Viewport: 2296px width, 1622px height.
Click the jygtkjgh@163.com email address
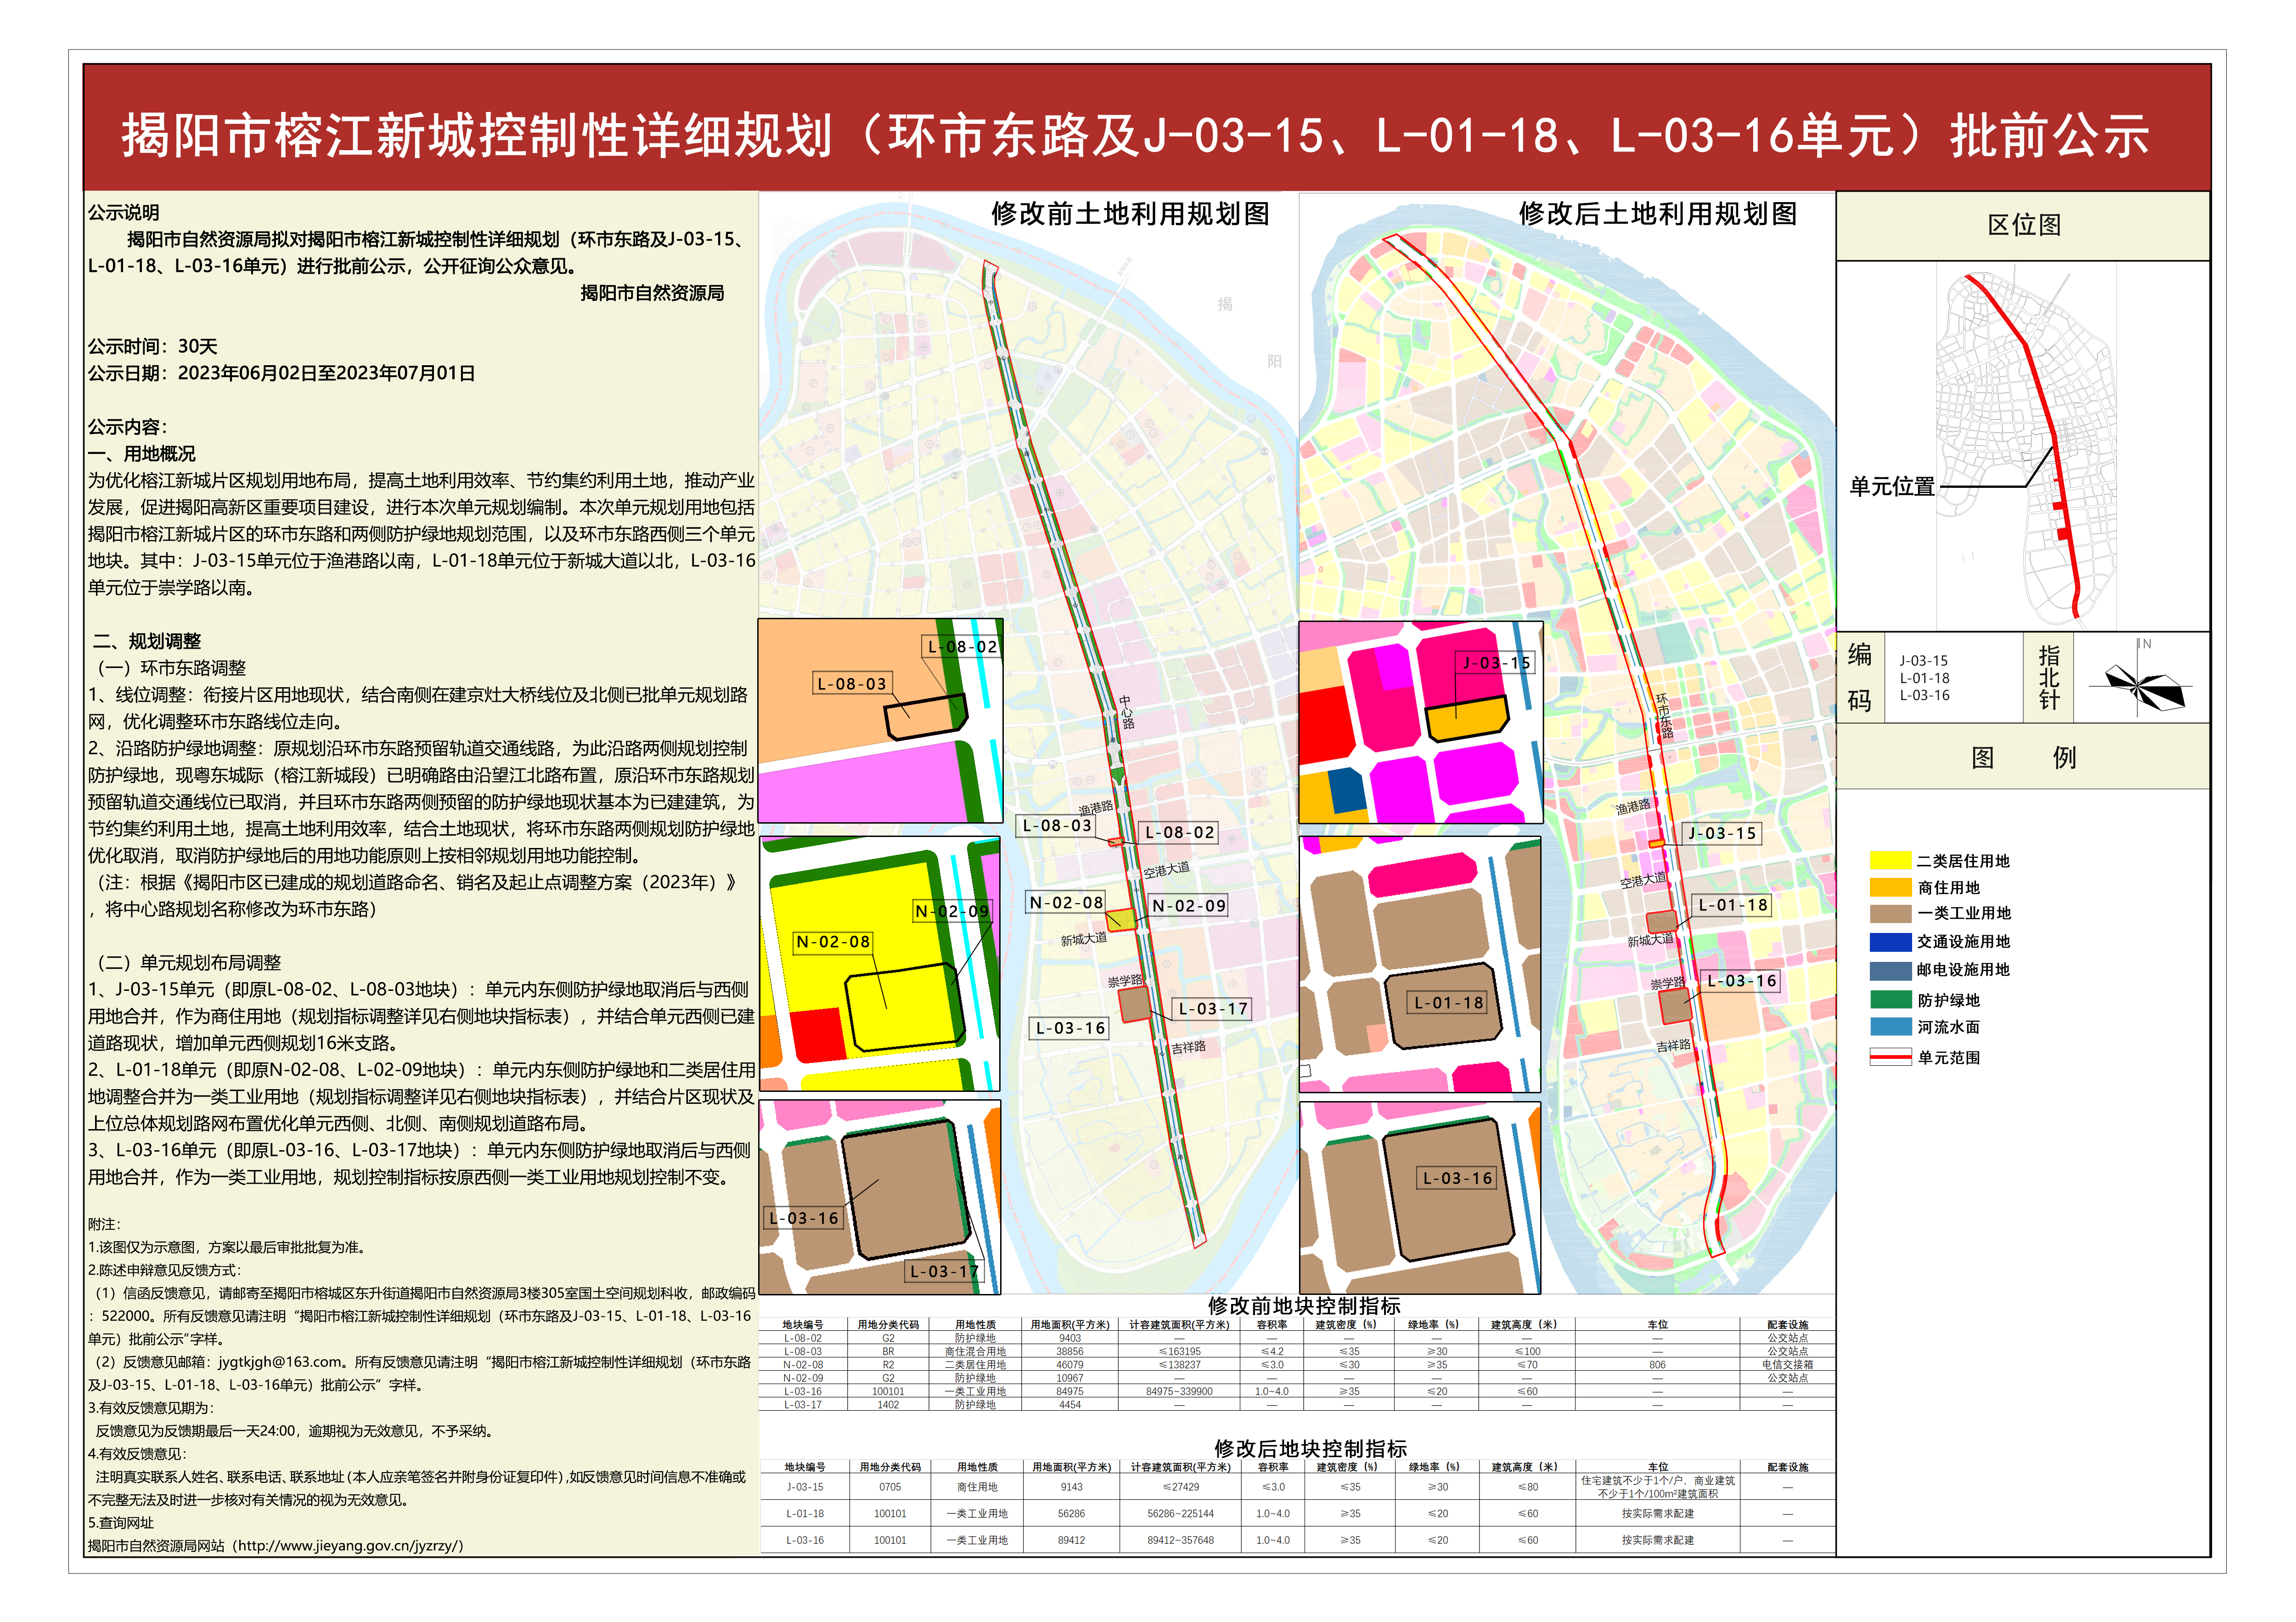click(279, 1362)
